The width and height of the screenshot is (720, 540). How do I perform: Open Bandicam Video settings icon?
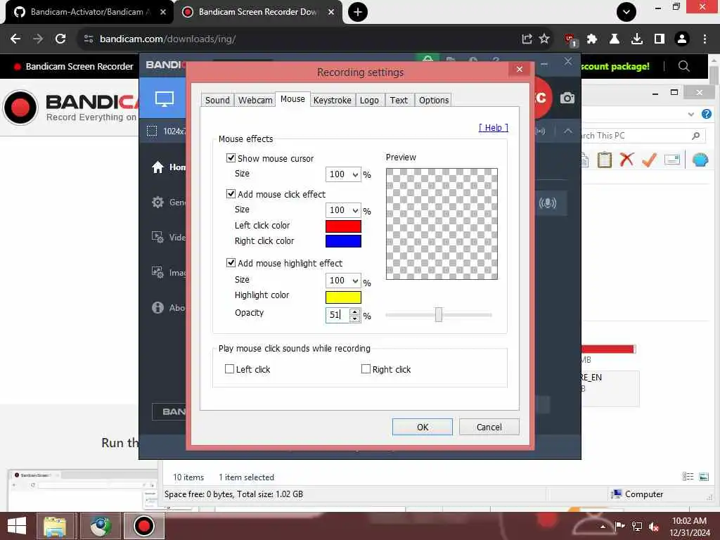157,237
